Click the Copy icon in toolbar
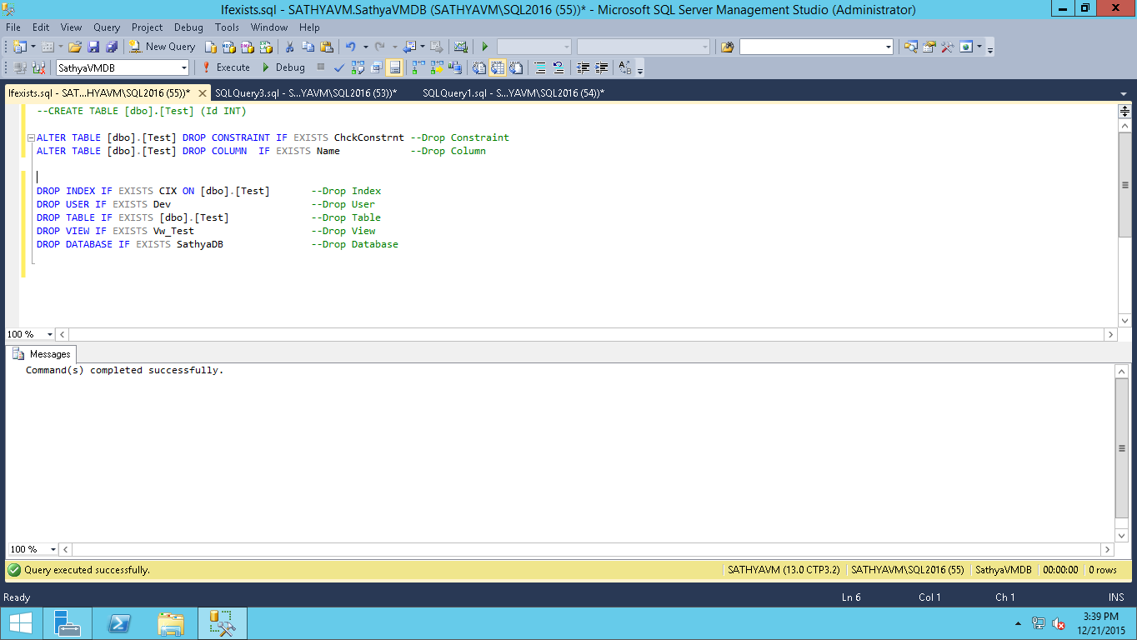Screen dimensions: 1137x640 [308, 47]
